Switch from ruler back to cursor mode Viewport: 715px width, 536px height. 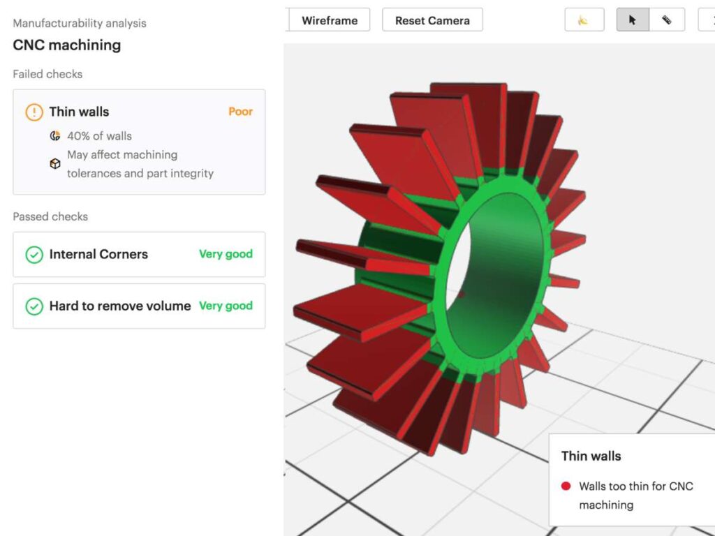pos(632,20)
